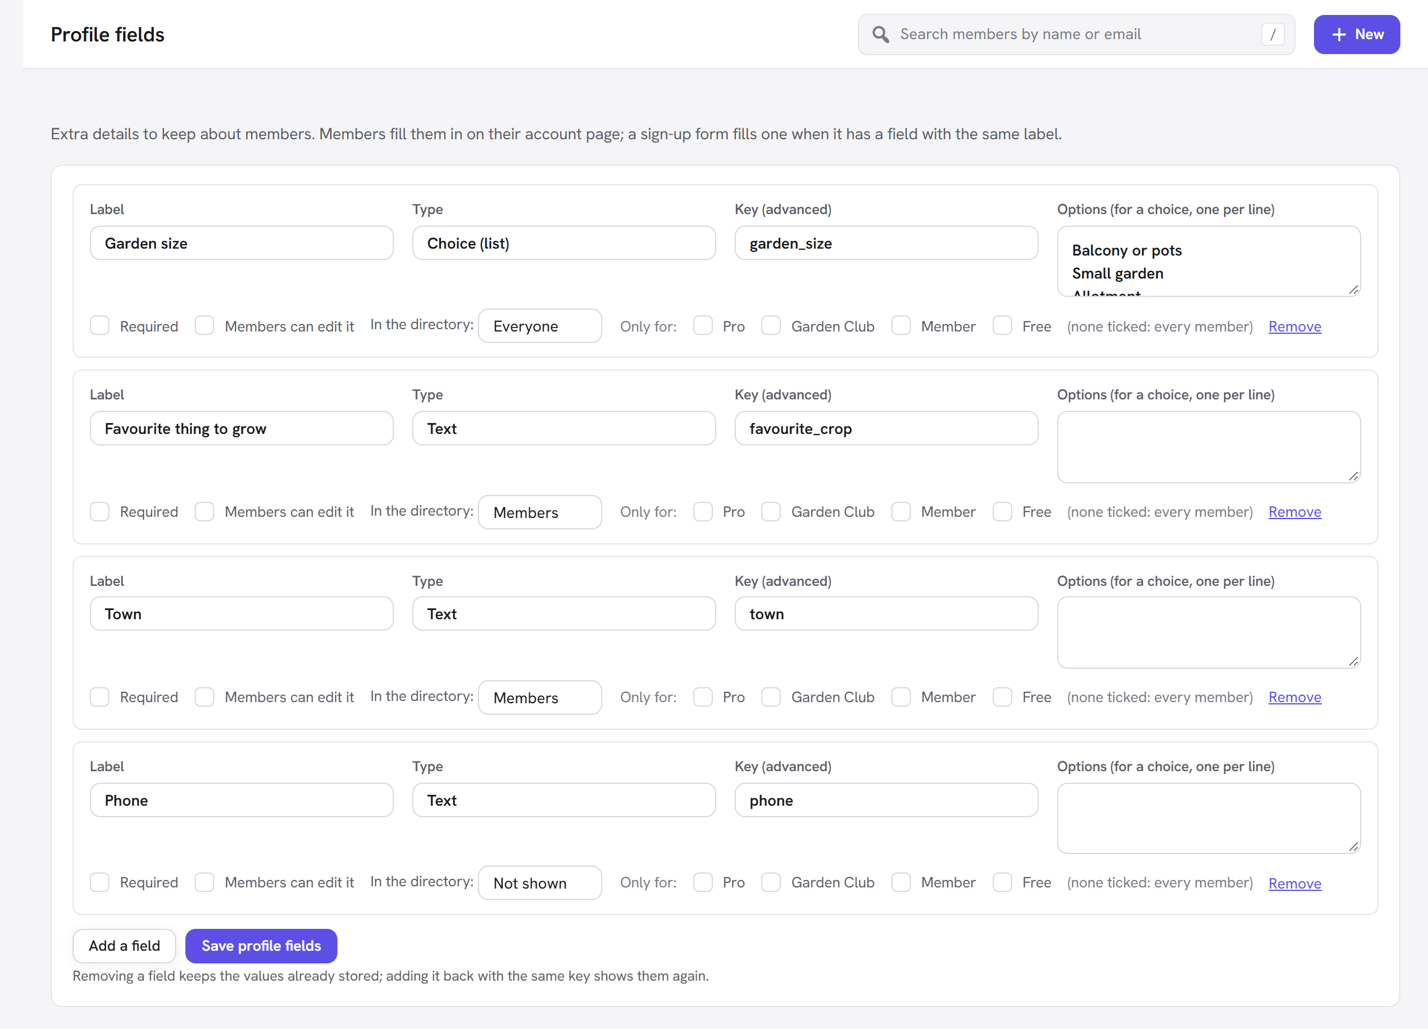Open Type dropdown for Favourite thing to grow
Image resolution: width=1428 pixels, height=1029 pixels.
564,428
